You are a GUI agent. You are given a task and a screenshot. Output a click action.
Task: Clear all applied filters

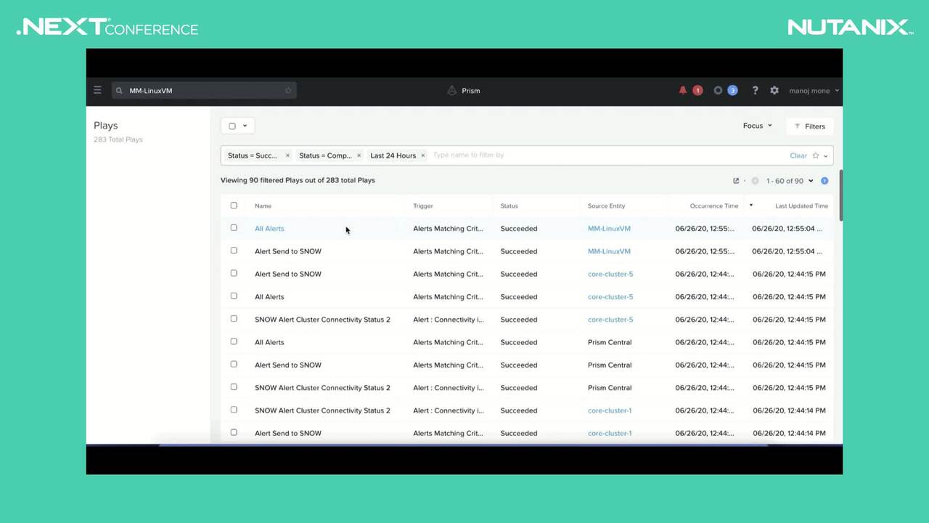point(798,155)
